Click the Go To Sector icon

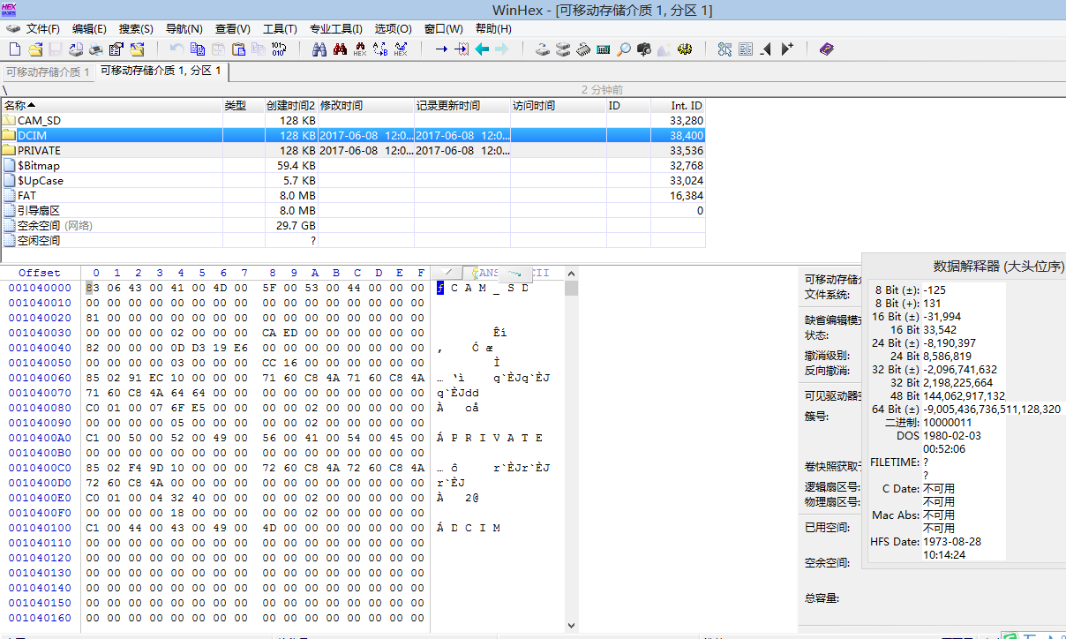[462, 49]
